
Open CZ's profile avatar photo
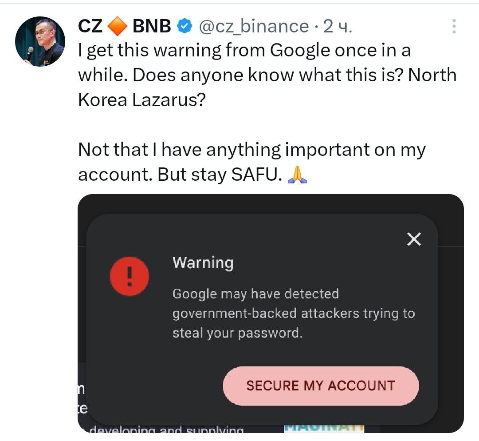40,42
